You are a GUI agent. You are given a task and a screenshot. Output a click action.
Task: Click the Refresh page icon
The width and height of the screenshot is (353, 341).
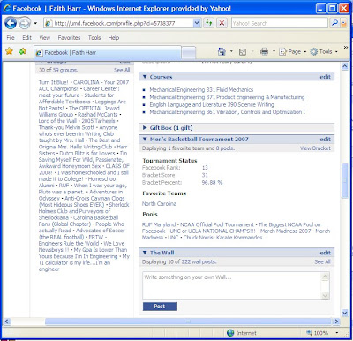coord(208,23)
